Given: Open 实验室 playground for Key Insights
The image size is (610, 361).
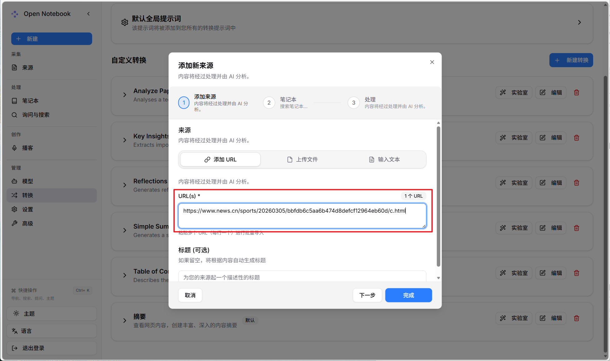Looking at the screenshot, I should [x=514, y=138].
